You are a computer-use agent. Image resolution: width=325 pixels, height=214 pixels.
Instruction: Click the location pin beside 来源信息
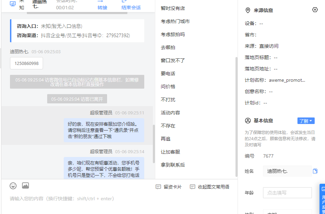tap(248, 10)
